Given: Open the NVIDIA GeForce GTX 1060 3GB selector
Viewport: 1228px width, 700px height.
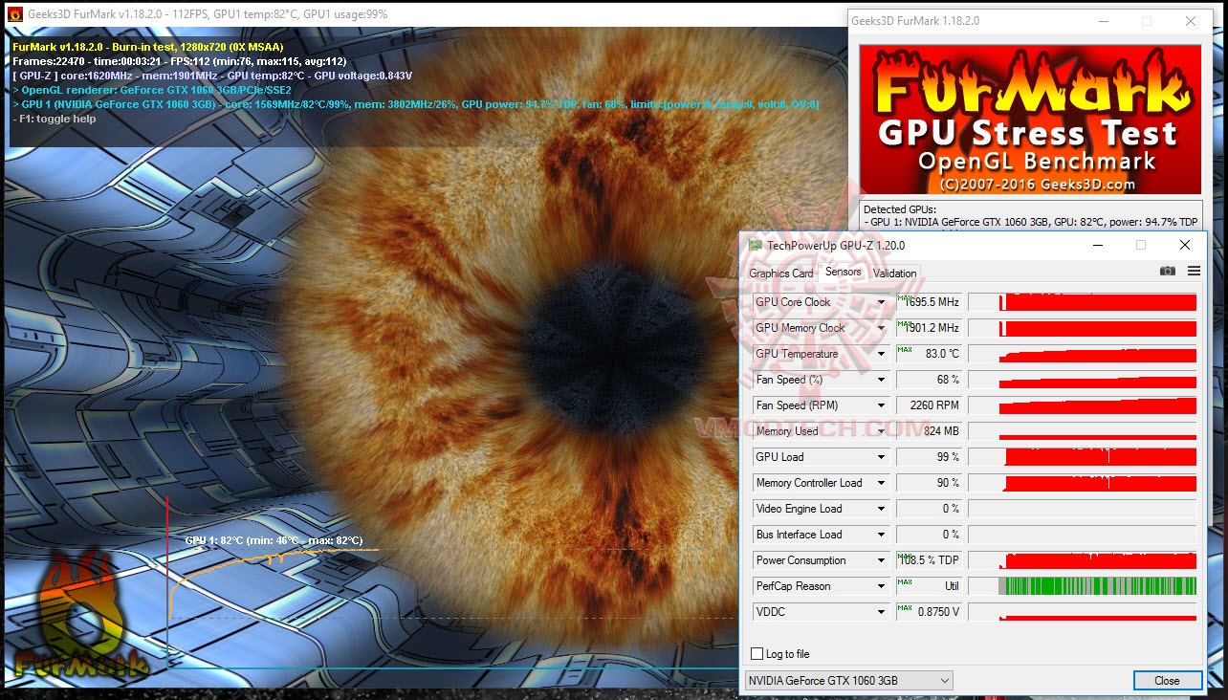Looking at the screenshot, I should [848, 681].
